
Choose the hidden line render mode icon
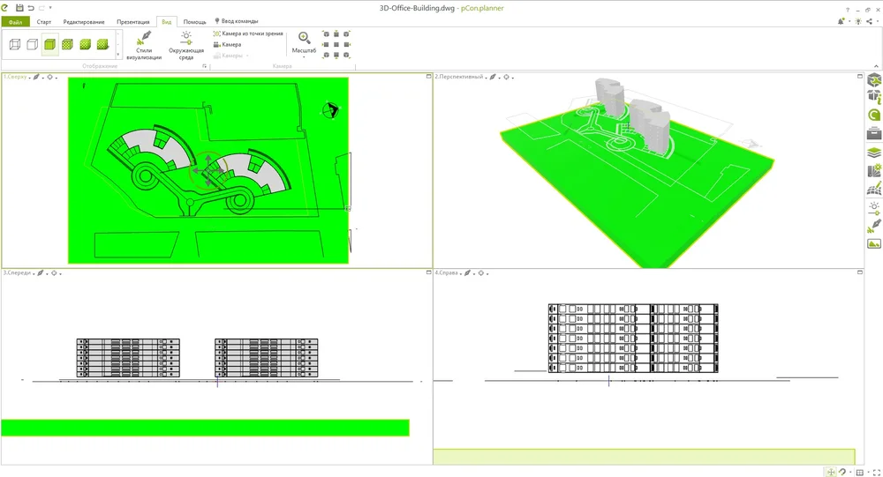point(32,44)
